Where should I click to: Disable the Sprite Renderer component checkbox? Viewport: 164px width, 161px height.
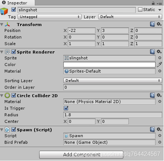click(x=14, y=52)
